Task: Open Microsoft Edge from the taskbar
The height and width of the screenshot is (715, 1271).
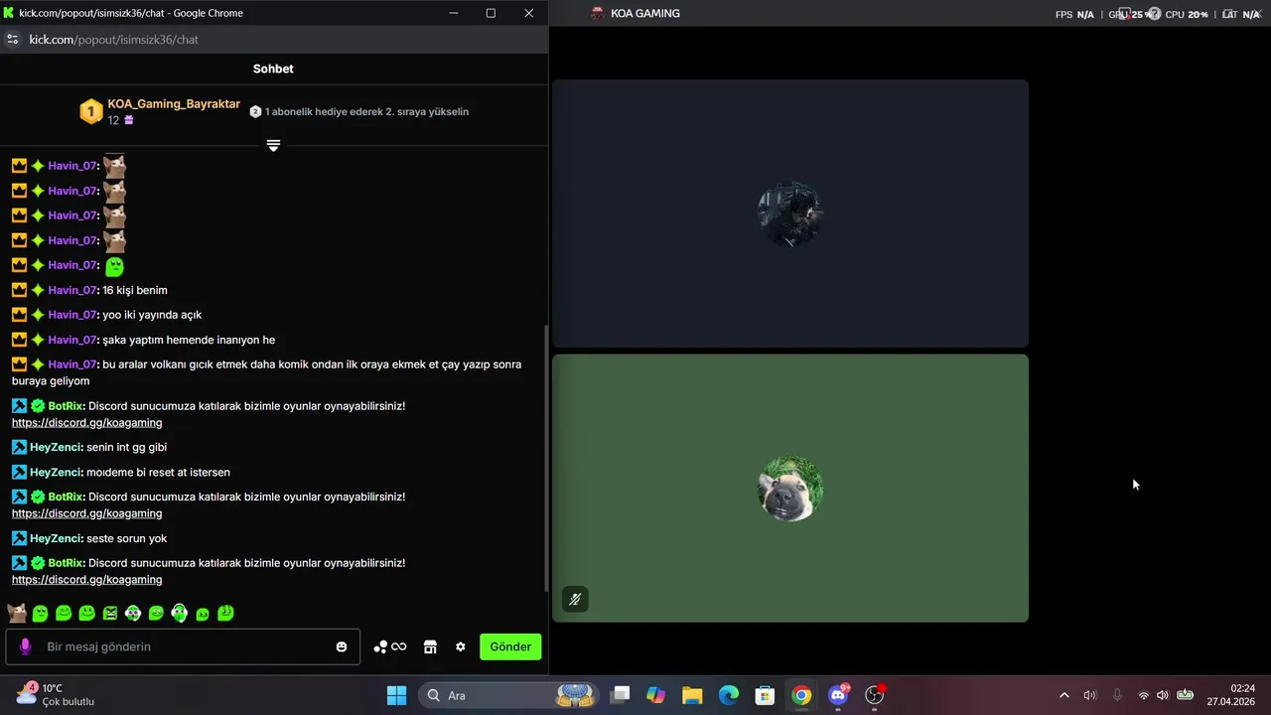Action: 729,695
